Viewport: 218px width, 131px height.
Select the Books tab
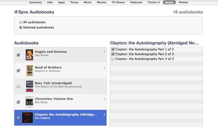point(169,3)
